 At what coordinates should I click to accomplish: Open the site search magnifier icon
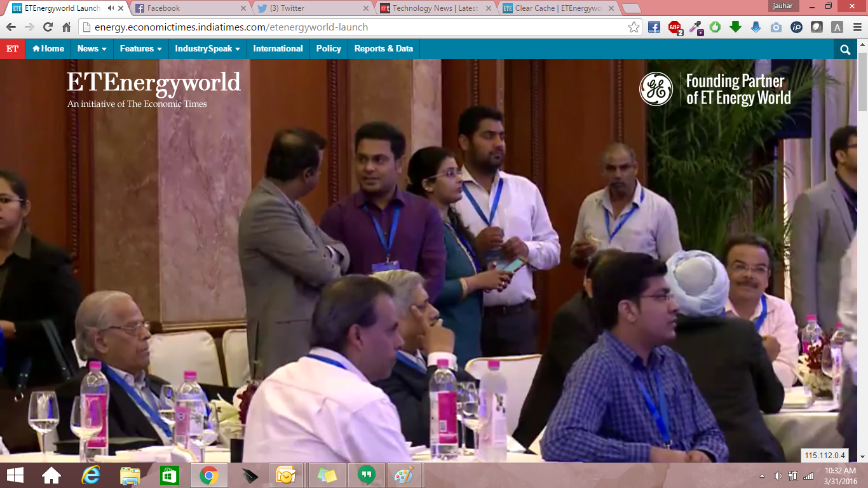pyautogui.click(x=844, y=50)
